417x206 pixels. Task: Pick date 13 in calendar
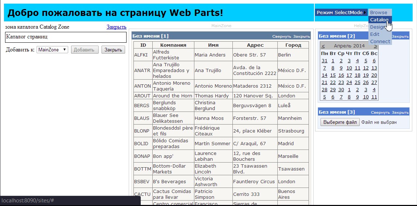pyautogui.click(x=374, y=68)
